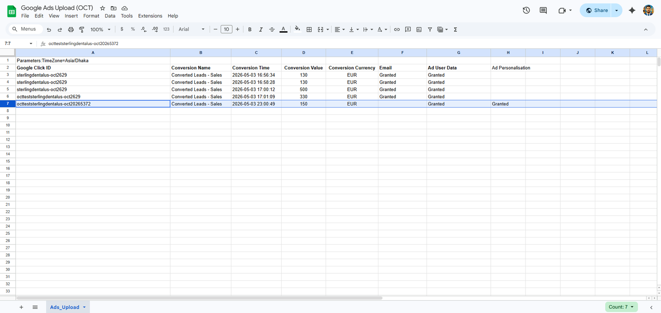The height and width of the screenshot is (313, 661).
Task: Increase font size with plus button
Action: [238, 29]
